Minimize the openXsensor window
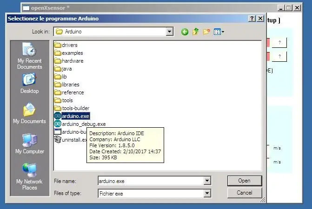The width and height of the screenshot is (312, 209). tap(280, 8)
